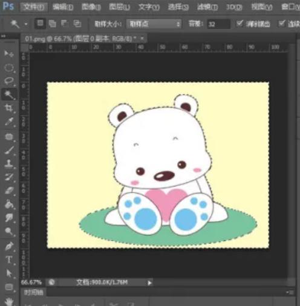The width and height of the screenshot is (300, 306).
Task: Select the Crop tool
Action: pos(9,108)
